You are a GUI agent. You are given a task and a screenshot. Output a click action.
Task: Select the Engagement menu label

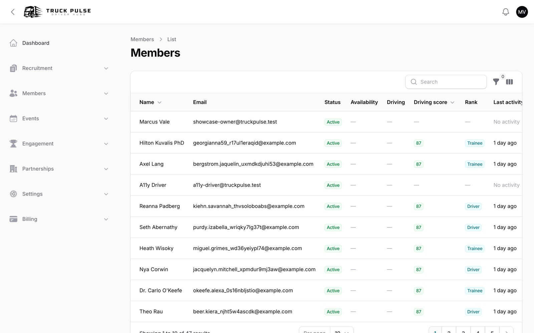38,144
